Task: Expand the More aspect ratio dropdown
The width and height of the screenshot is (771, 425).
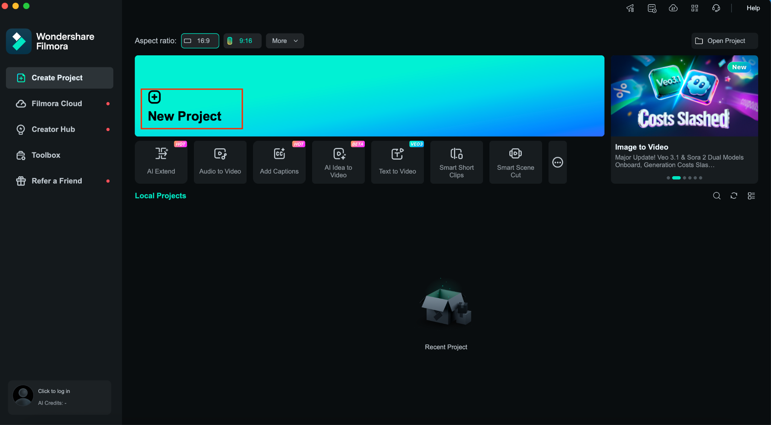Action: click(285, 41)
